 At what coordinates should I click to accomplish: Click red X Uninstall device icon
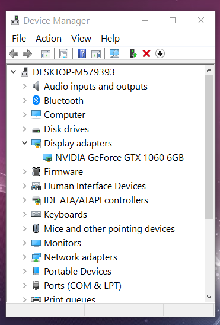[146, 53]
